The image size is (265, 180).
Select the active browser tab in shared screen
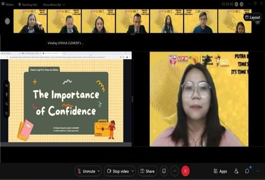53,53
